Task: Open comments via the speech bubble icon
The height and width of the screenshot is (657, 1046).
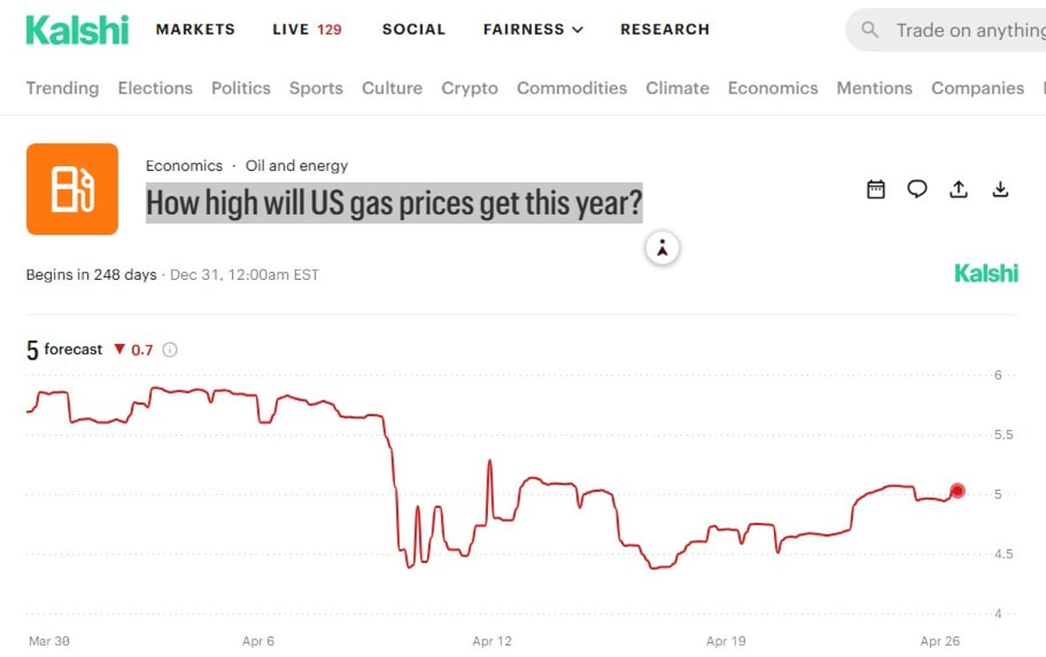Action: (x=917, y=189)
